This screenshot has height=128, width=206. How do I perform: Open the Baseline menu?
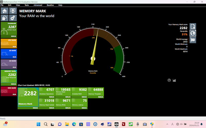point(50,5)
